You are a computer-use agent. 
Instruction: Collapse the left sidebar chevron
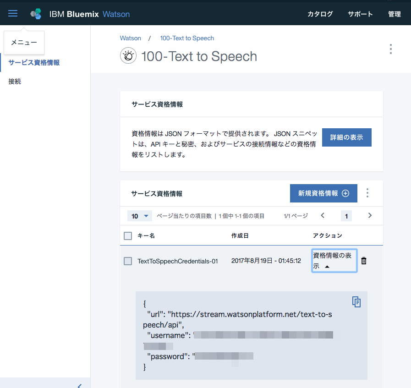coord(80,386)
